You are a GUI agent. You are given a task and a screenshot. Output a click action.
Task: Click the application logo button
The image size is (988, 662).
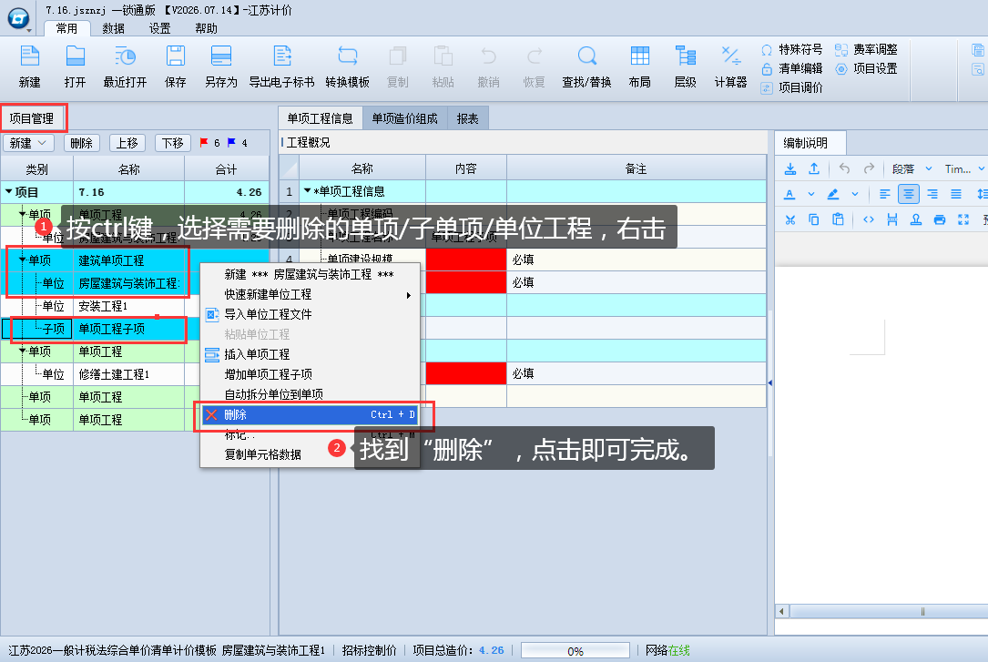[x=18, y=18]
